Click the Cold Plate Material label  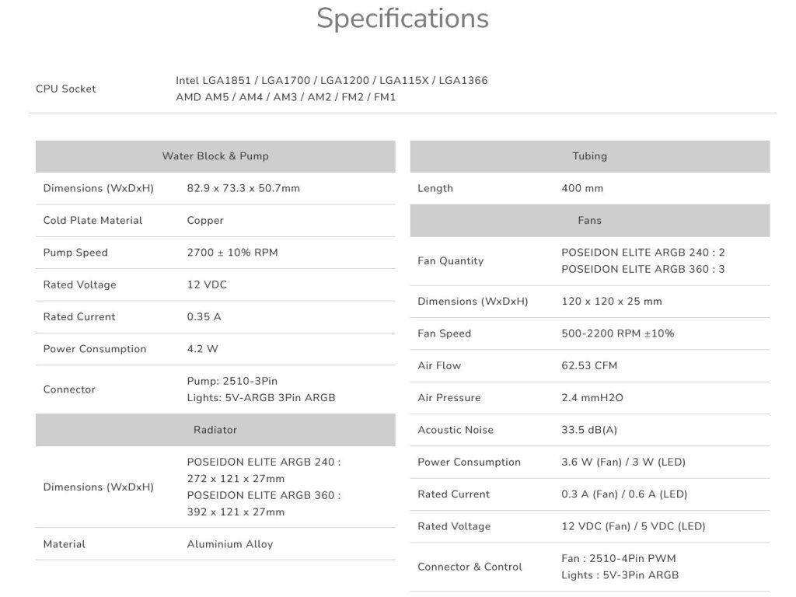pos(93,221)
